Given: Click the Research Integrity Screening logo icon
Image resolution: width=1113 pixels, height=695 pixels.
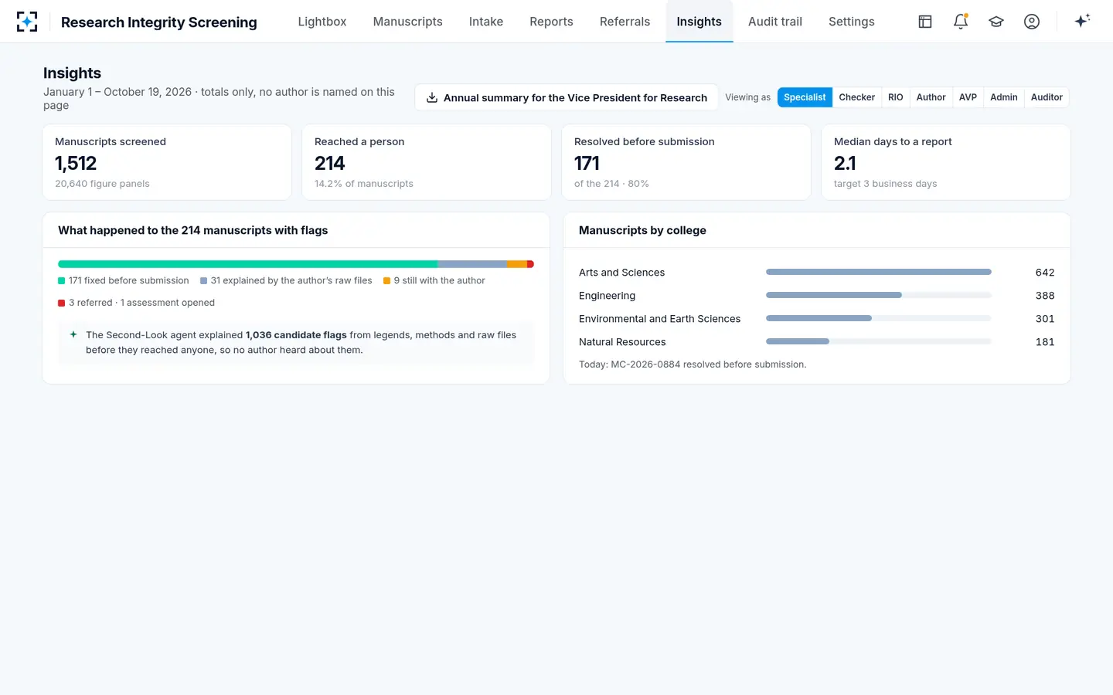Looking at the screenshot, I should (27, 22).
